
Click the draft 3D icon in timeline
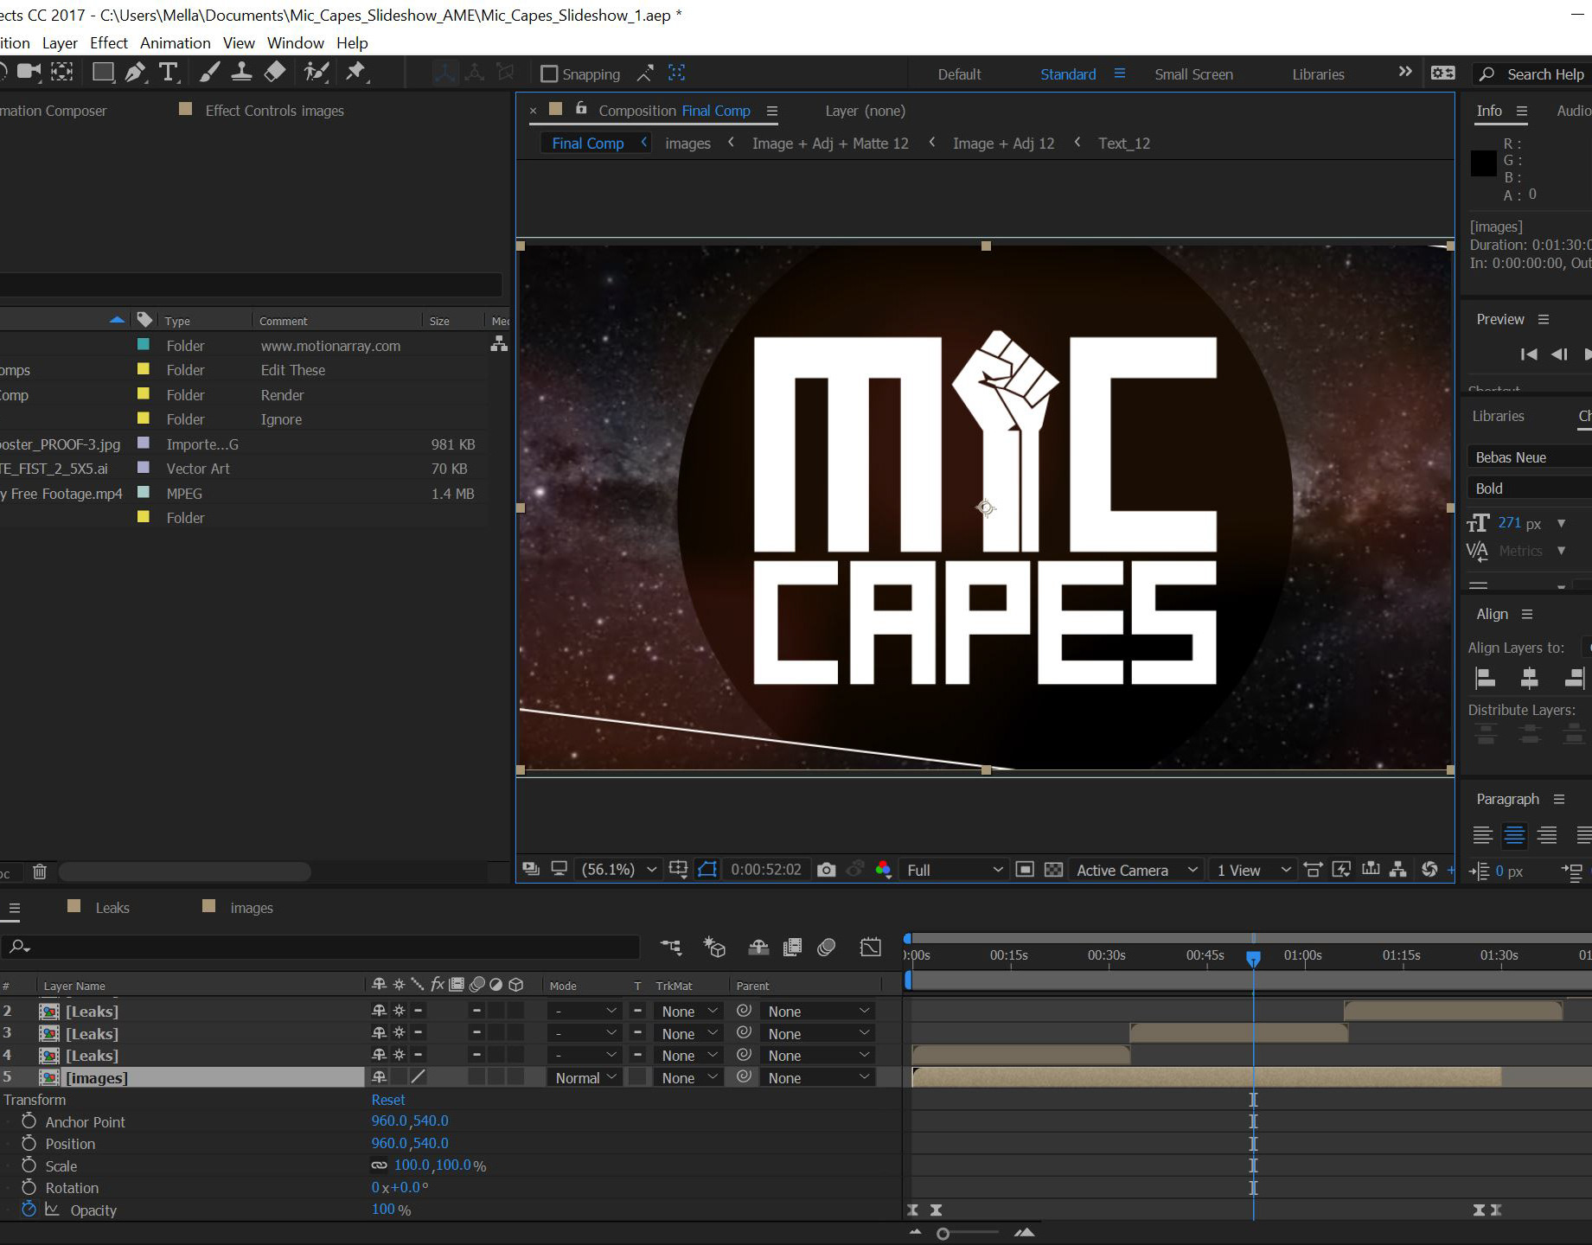pos(714,948)
